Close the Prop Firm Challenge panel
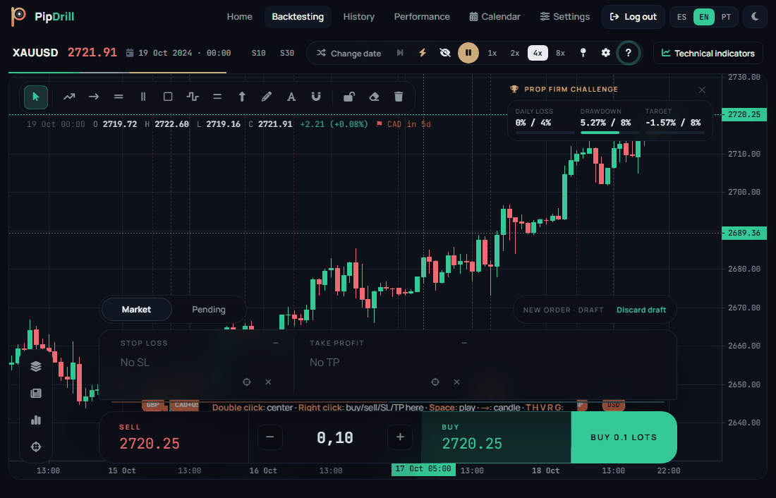This screenshot has width=776, height=498. pyautogui.click(x=702, y=90)
